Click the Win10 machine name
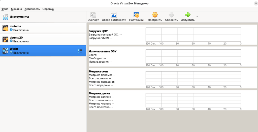The height and width of the screenshot is (132, 258). pos(14,49)
